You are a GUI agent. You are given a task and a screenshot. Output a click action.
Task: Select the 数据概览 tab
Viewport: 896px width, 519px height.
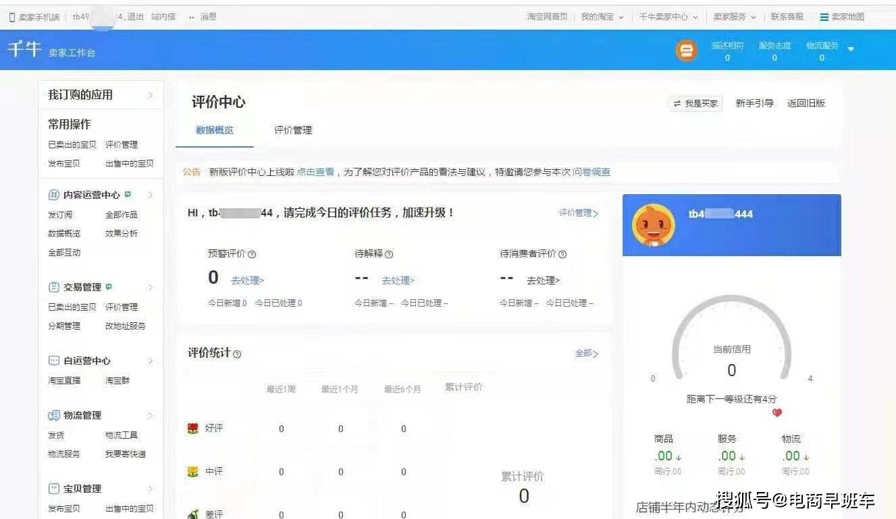coord(215,130)
